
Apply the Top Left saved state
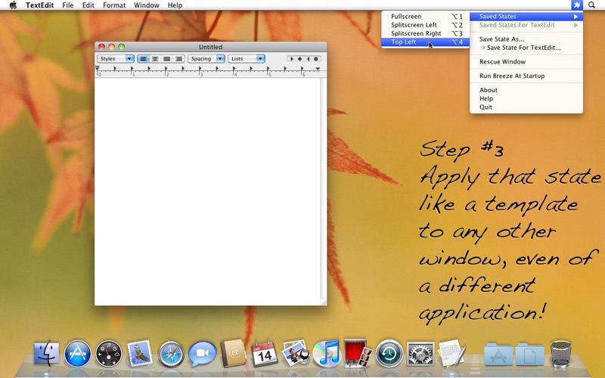tap(426, 42)
